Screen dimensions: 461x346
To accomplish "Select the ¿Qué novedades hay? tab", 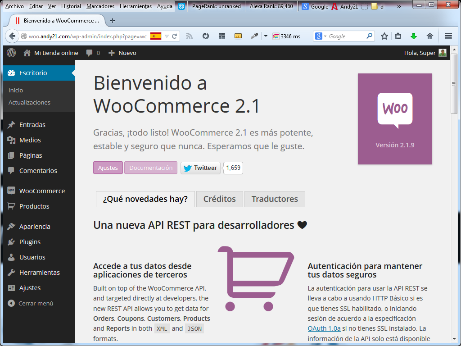I will [x=145, y=199].
